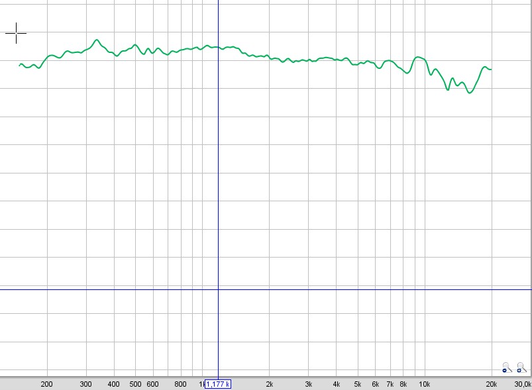Click the 300 frequency axis label
Screen dimensions: 532x390
click(86, 384)
